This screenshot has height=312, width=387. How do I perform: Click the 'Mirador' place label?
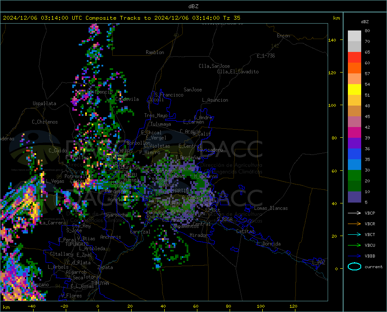(x=198, y=235)
